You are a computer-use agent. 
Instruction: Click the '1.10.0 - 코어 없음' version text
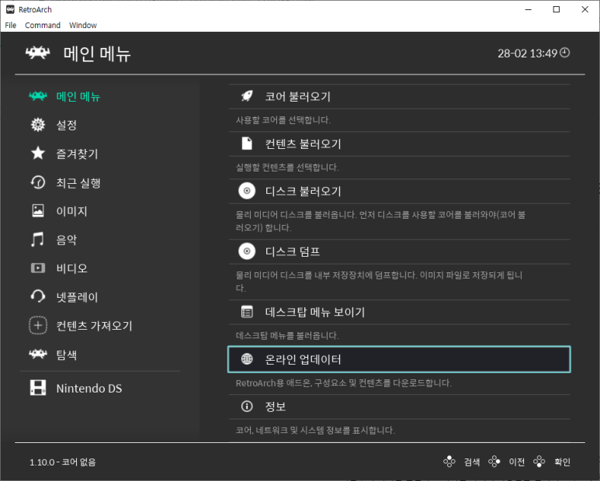click(63, 462)
